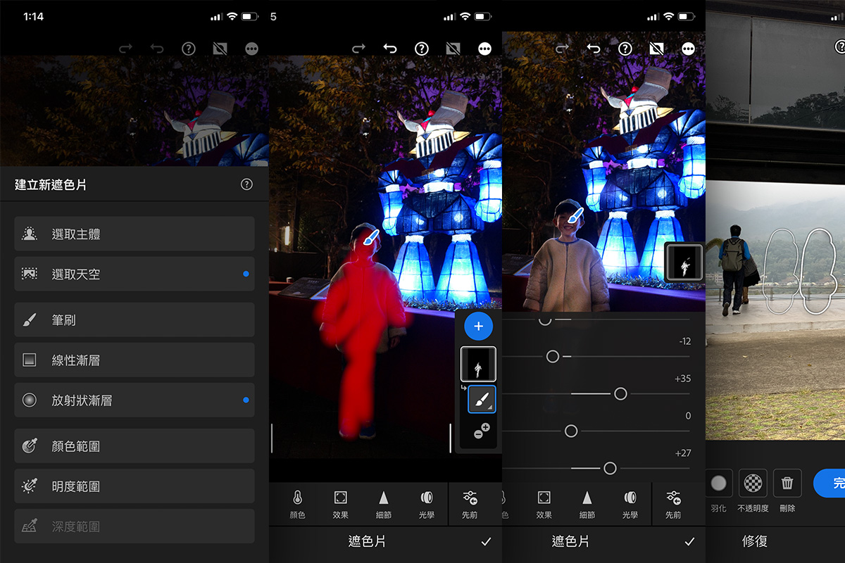Tap the 1:14 clock in status bar
This screenshot has height=563, width=845.
pyautogui.click(x=33, y=16)
